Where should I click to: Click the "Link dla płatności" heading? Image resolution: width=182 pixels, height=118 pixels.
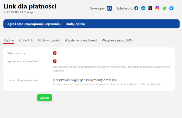pos(30,6)
